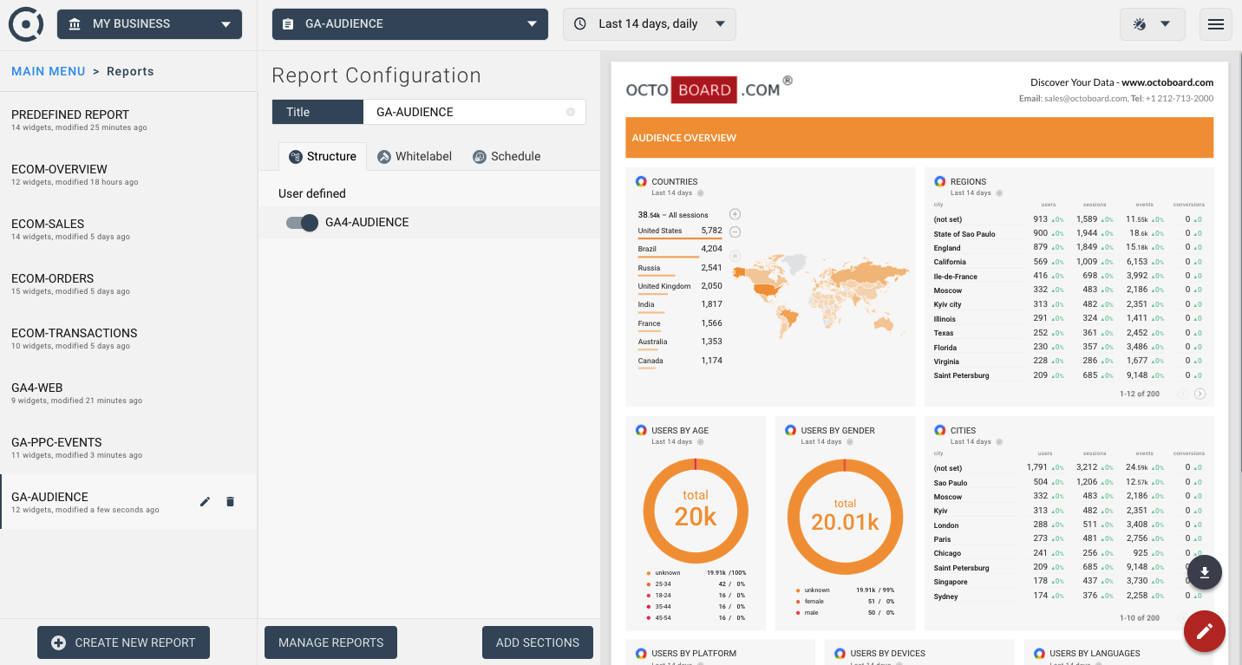Click info icon next to Countries Last 14 days
This screenshot has width=1242, height=665.
[701, 193]
